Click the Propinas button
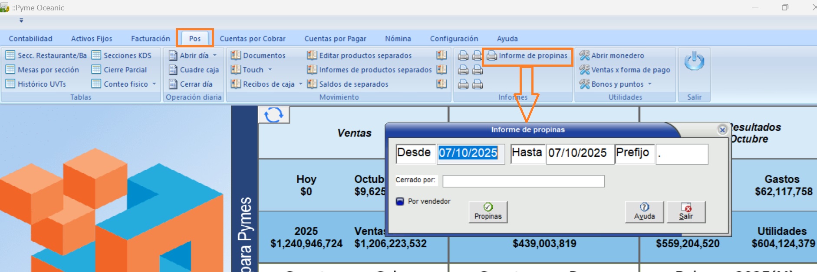 488,212
